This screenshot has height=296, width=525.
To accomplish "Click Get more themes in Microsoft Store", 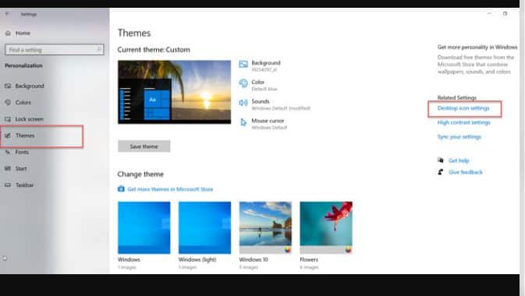I will point(170,189).
